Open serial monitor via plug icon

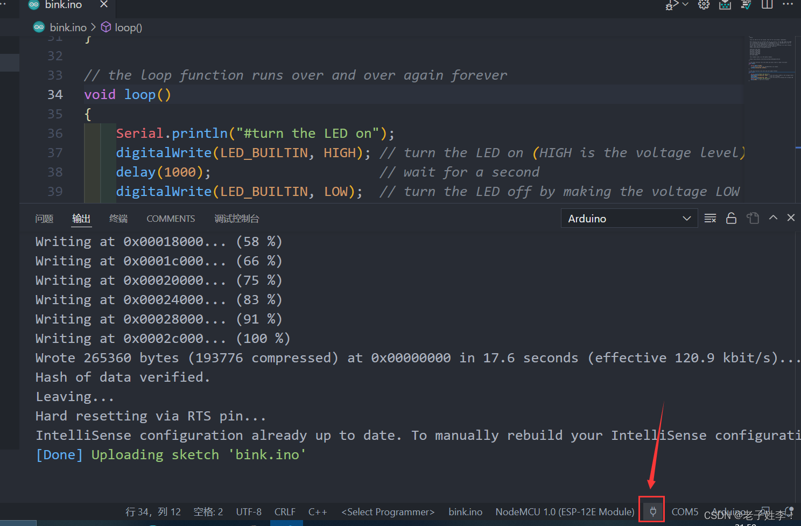(x=652, y=511)
